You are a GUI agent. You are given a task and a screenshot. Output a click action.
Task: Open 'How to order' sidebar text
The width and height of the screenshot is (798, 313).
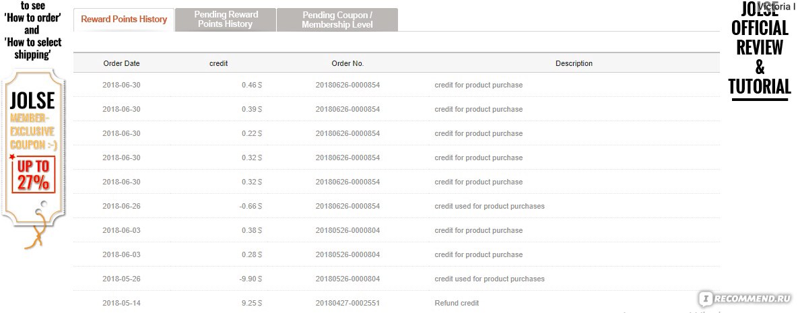(x=32, y=18)
